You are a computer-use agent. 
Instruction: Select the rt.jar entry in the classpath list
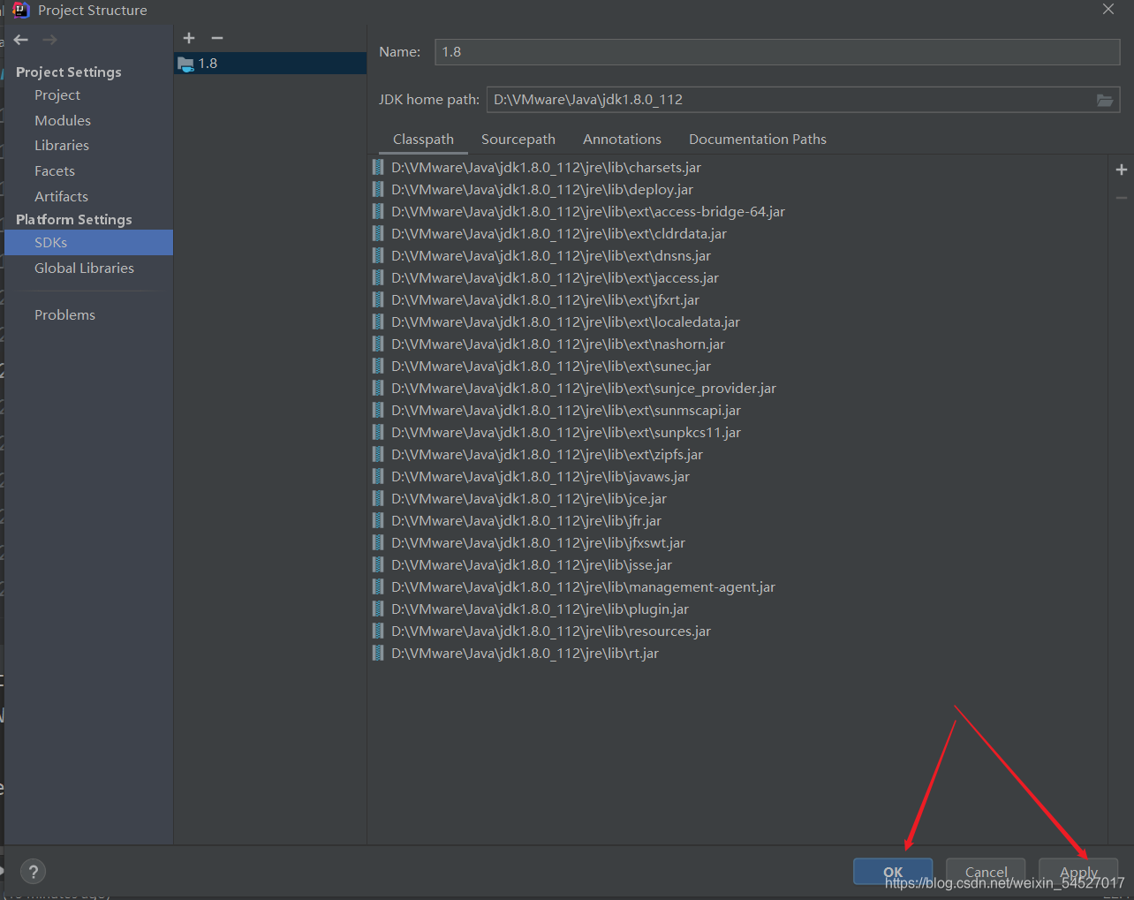pos(525,653)
